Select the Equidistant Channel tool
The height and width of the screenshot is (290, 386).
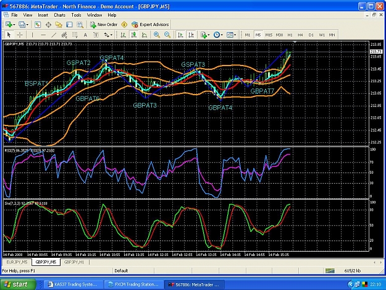[64, 35]
